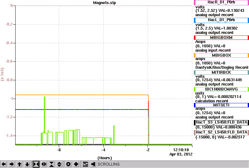The image size is (249, 168).
Task: Shift the plot up with the up arrow
Action: pos(20,164)
